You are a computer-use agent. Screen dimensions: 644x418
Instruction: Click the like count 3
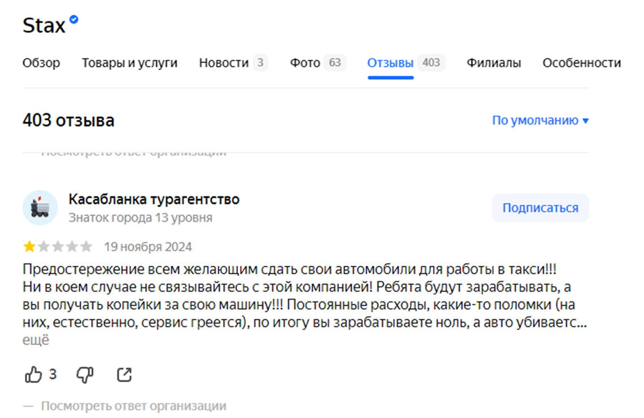[53, 374]
